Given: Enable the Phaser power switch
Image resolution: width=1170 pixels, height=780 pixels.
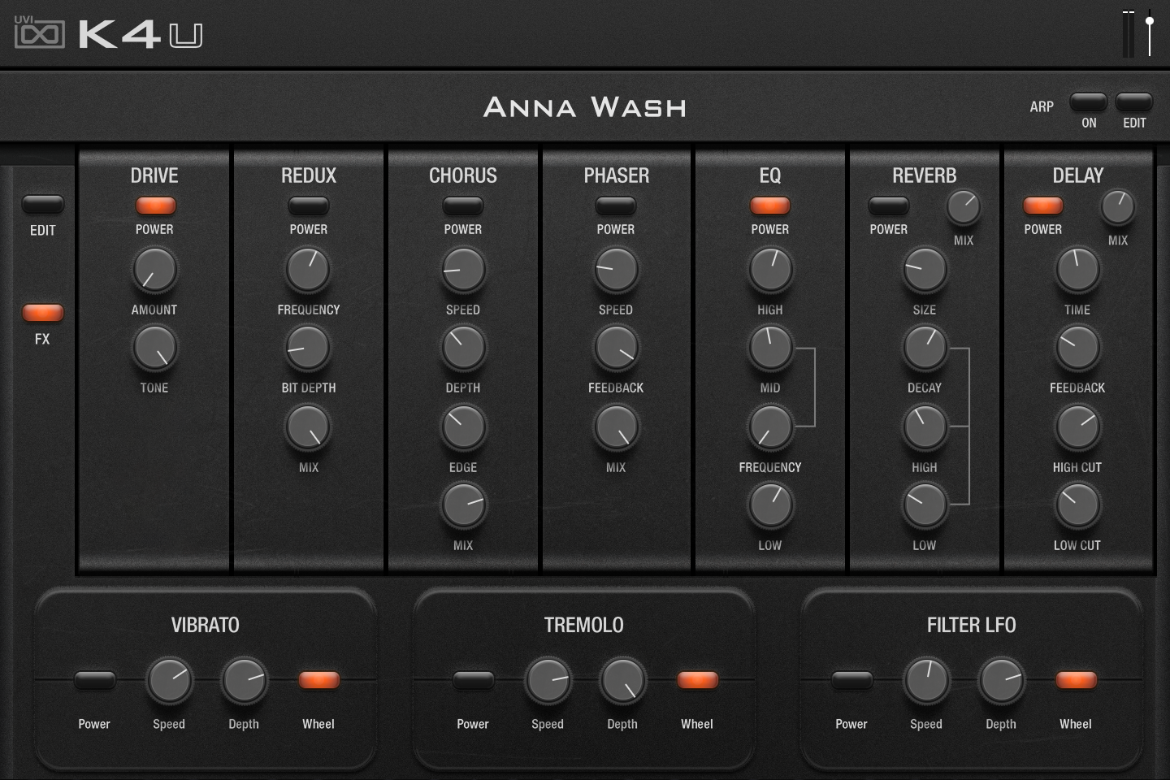Looking at the screenshot, I should pos(616,206).
